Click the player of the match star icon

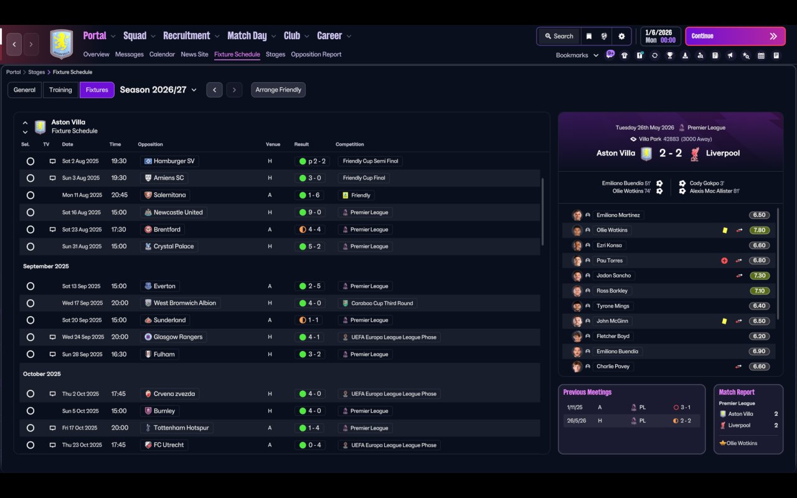click(x=722, y=443)
